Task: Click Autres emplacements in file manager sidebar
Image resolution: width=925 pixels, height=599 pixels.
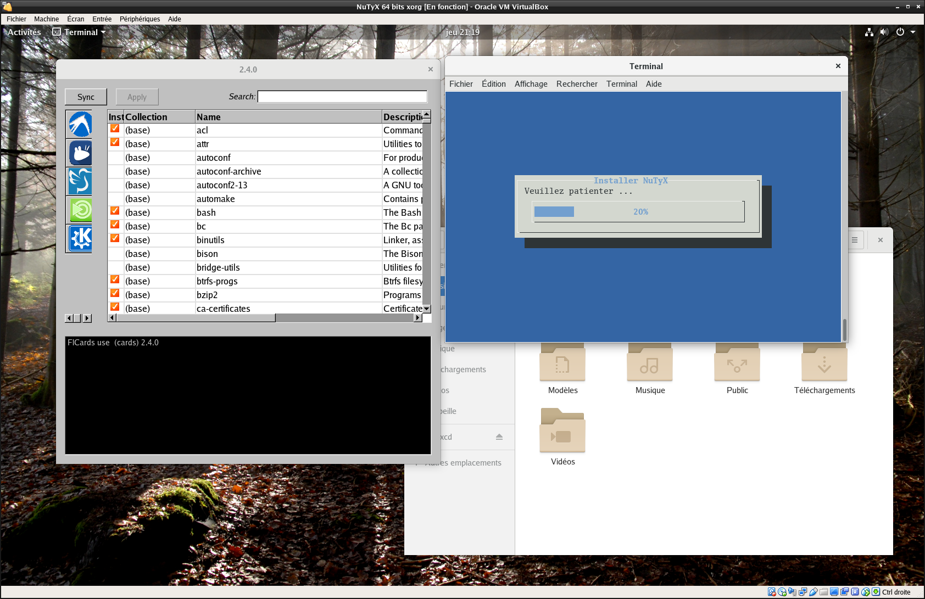Action: [x=463, y=463]
